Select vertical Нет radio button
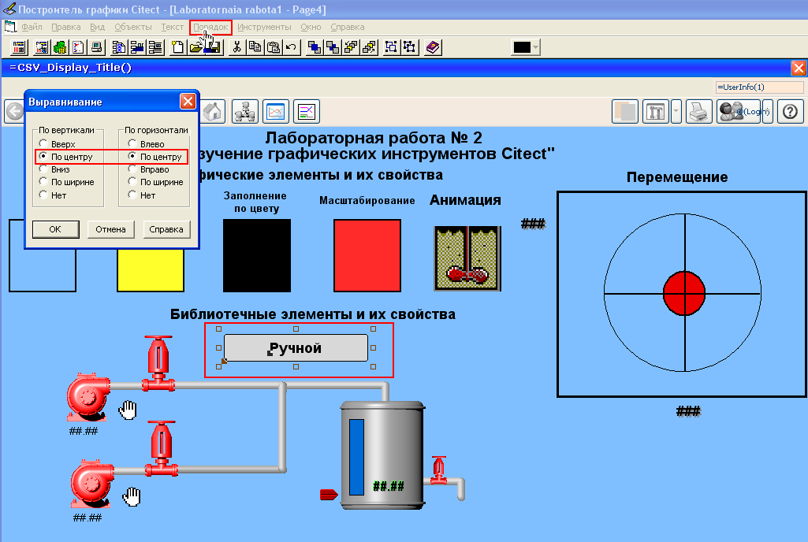Image resolution: width=808 pixels, height=542 pixels. point(43,195)
